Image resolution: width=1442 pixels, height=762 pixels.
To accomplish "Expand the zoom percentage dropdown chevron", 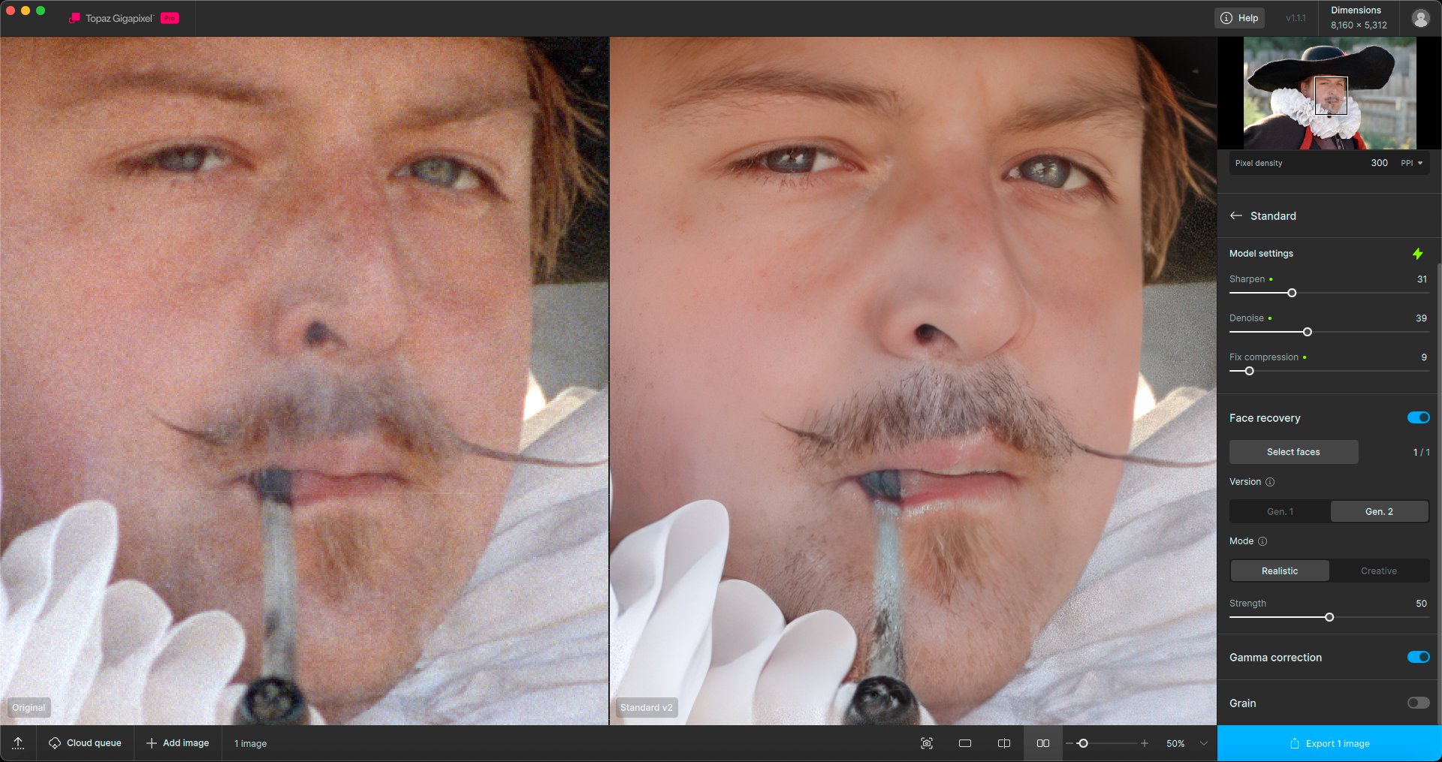I will tap(1204, 743).
